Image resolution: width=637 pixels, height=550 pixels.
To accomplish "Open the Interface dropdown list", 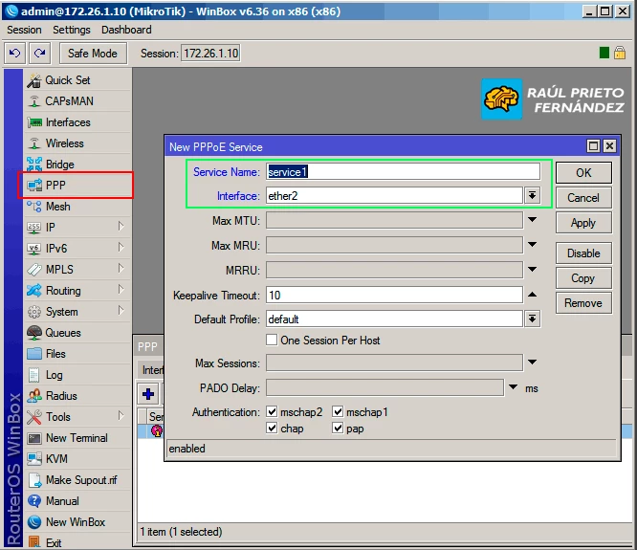I will pos(532,196).
